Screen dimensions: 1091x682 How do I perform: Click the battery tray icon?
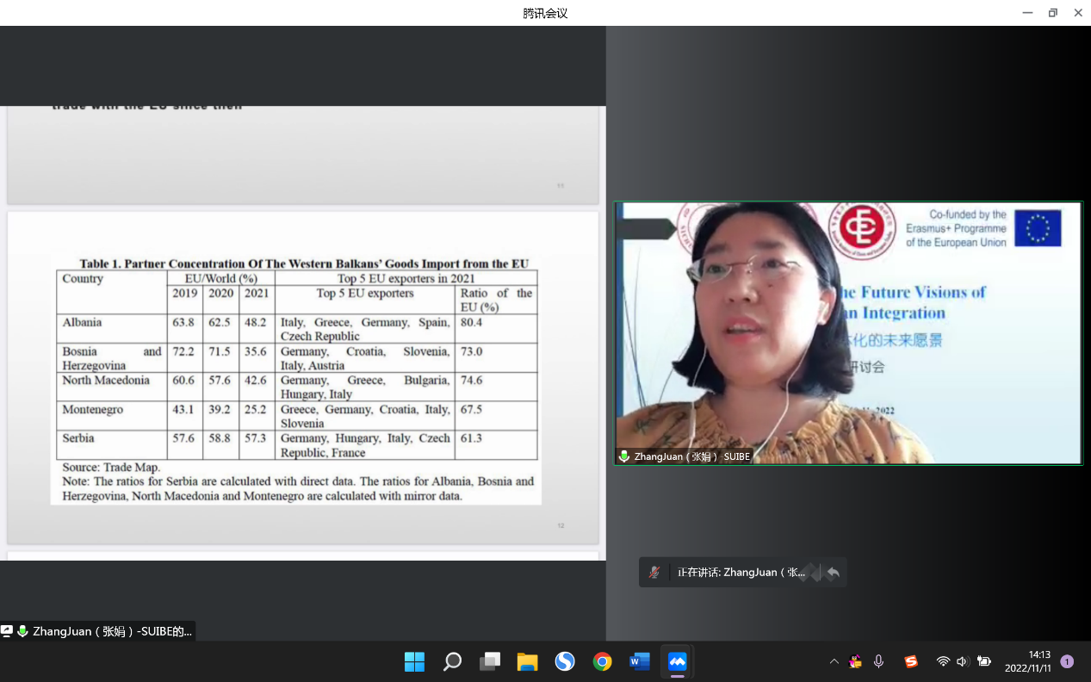[x=983, y=661]
